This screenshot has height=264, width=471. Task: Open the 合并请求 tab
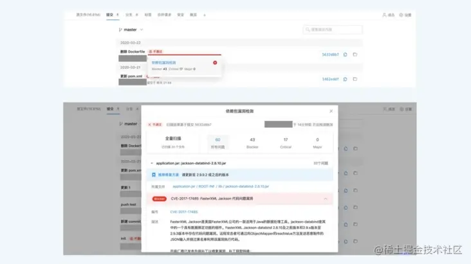click(164, 15)
